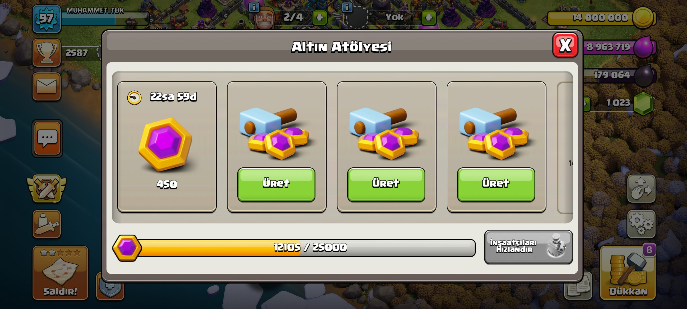The width and height of the screenshot is (687, 309).
Task: Open the chat speech bubble icon
Action: point(47,138)
